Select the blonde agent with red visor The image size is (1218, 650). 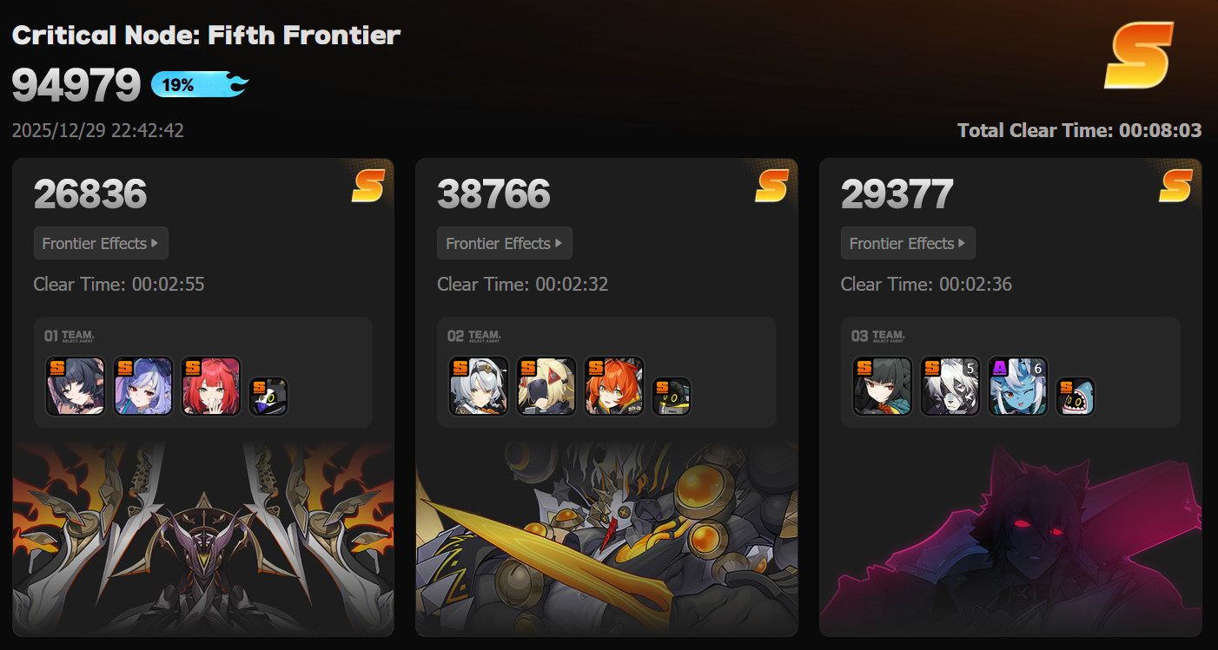click(546, 386)
